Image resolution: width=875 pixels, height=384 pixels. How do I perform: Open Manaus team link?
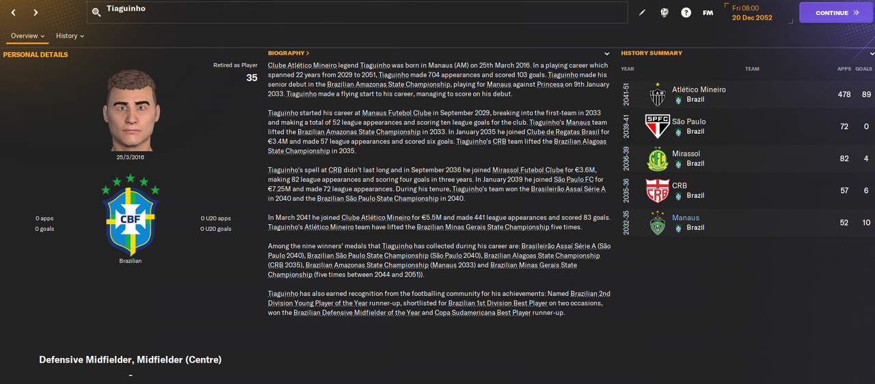click(x=686, y=218)
